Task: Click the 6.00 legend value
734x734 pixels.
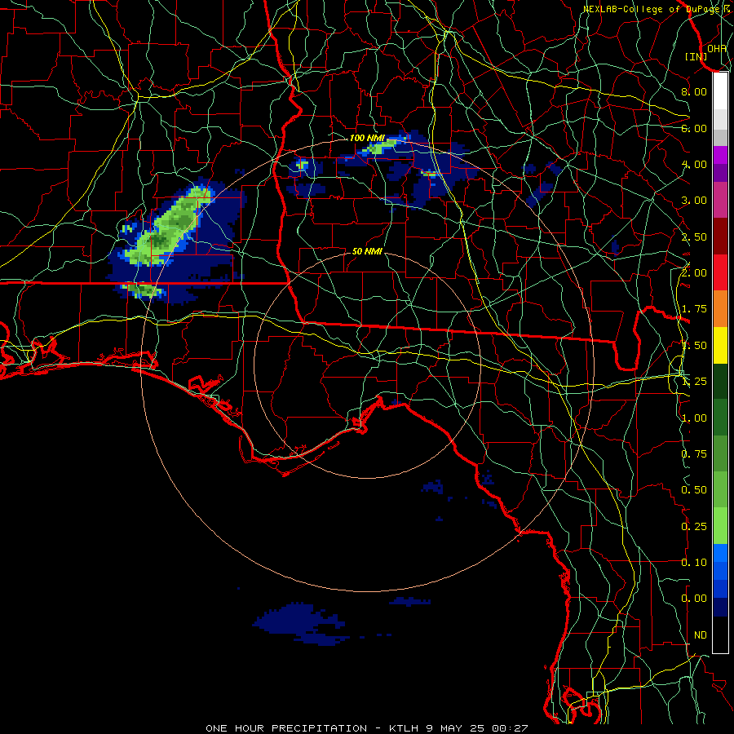Action: pos(694,128)
